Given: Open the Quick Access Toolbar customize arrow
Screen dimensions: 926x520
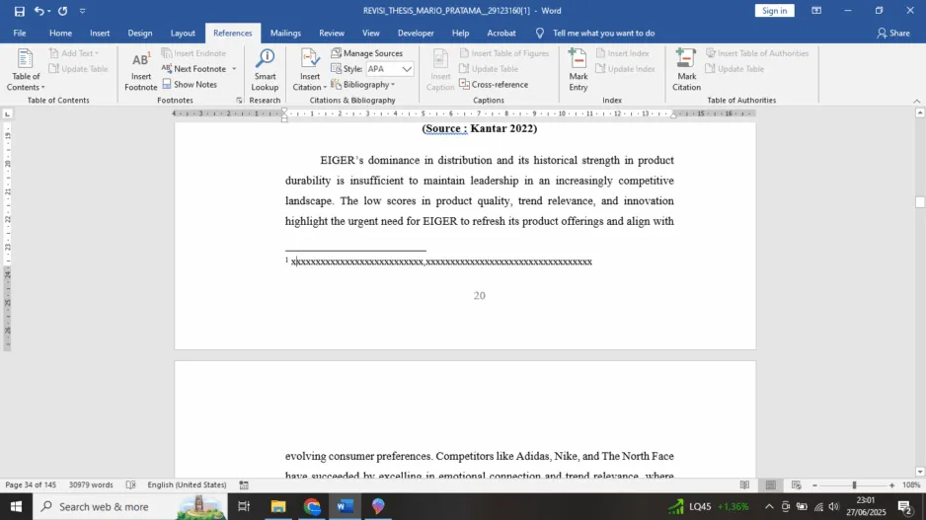Looking at the screenshot, I should click(x=82, y=11).
